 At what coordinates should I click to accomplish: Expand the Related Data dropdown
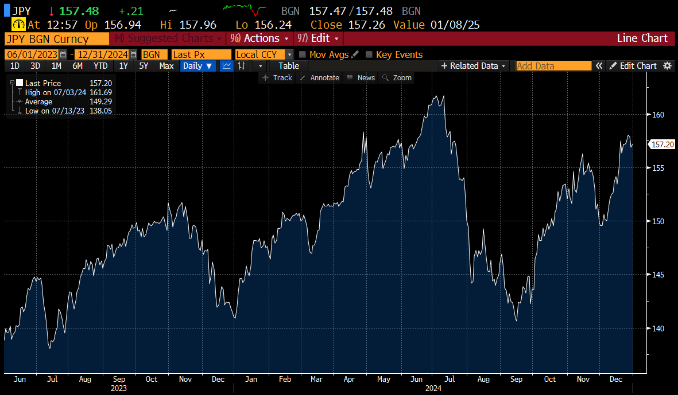(473, 66)
